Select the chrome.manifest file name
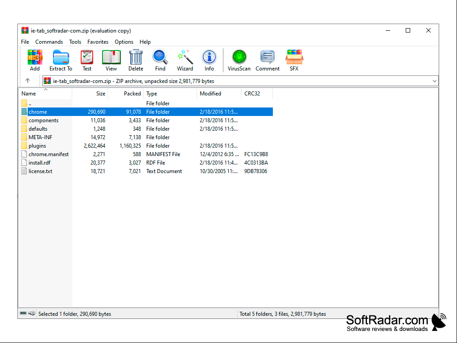 click(49, 154)
